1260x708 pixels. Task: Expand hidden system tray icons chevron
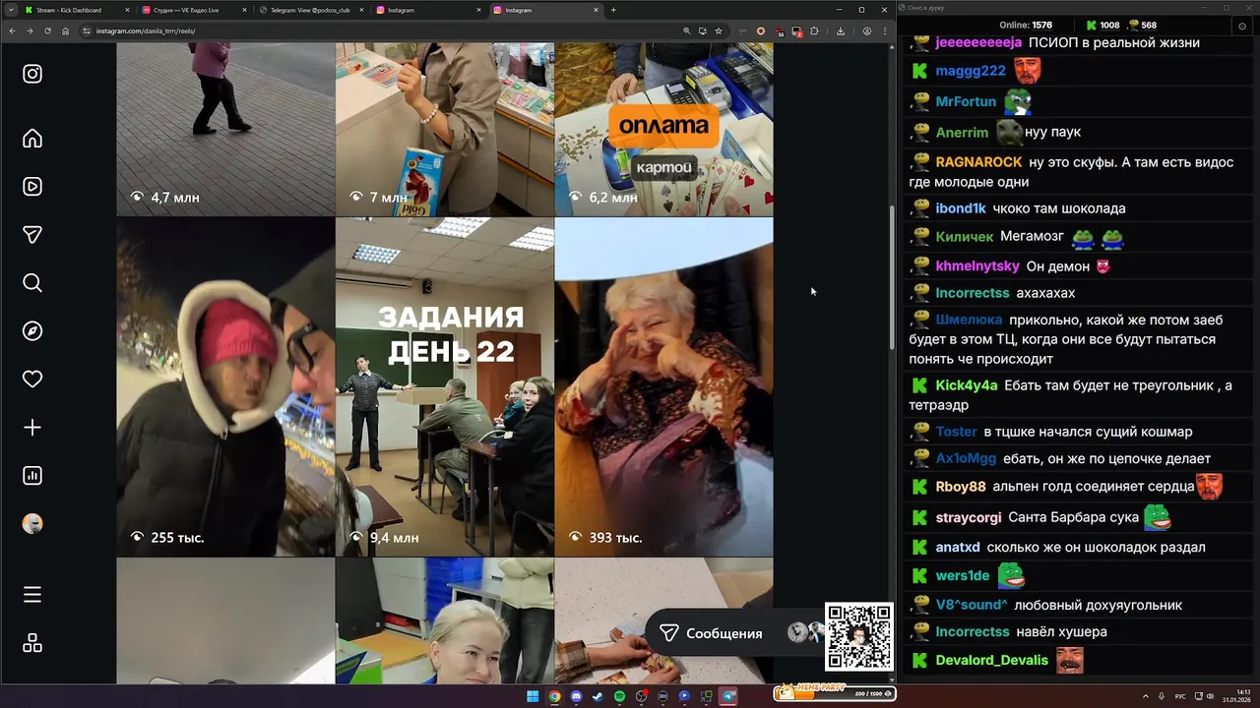[x=1147, y=696]
